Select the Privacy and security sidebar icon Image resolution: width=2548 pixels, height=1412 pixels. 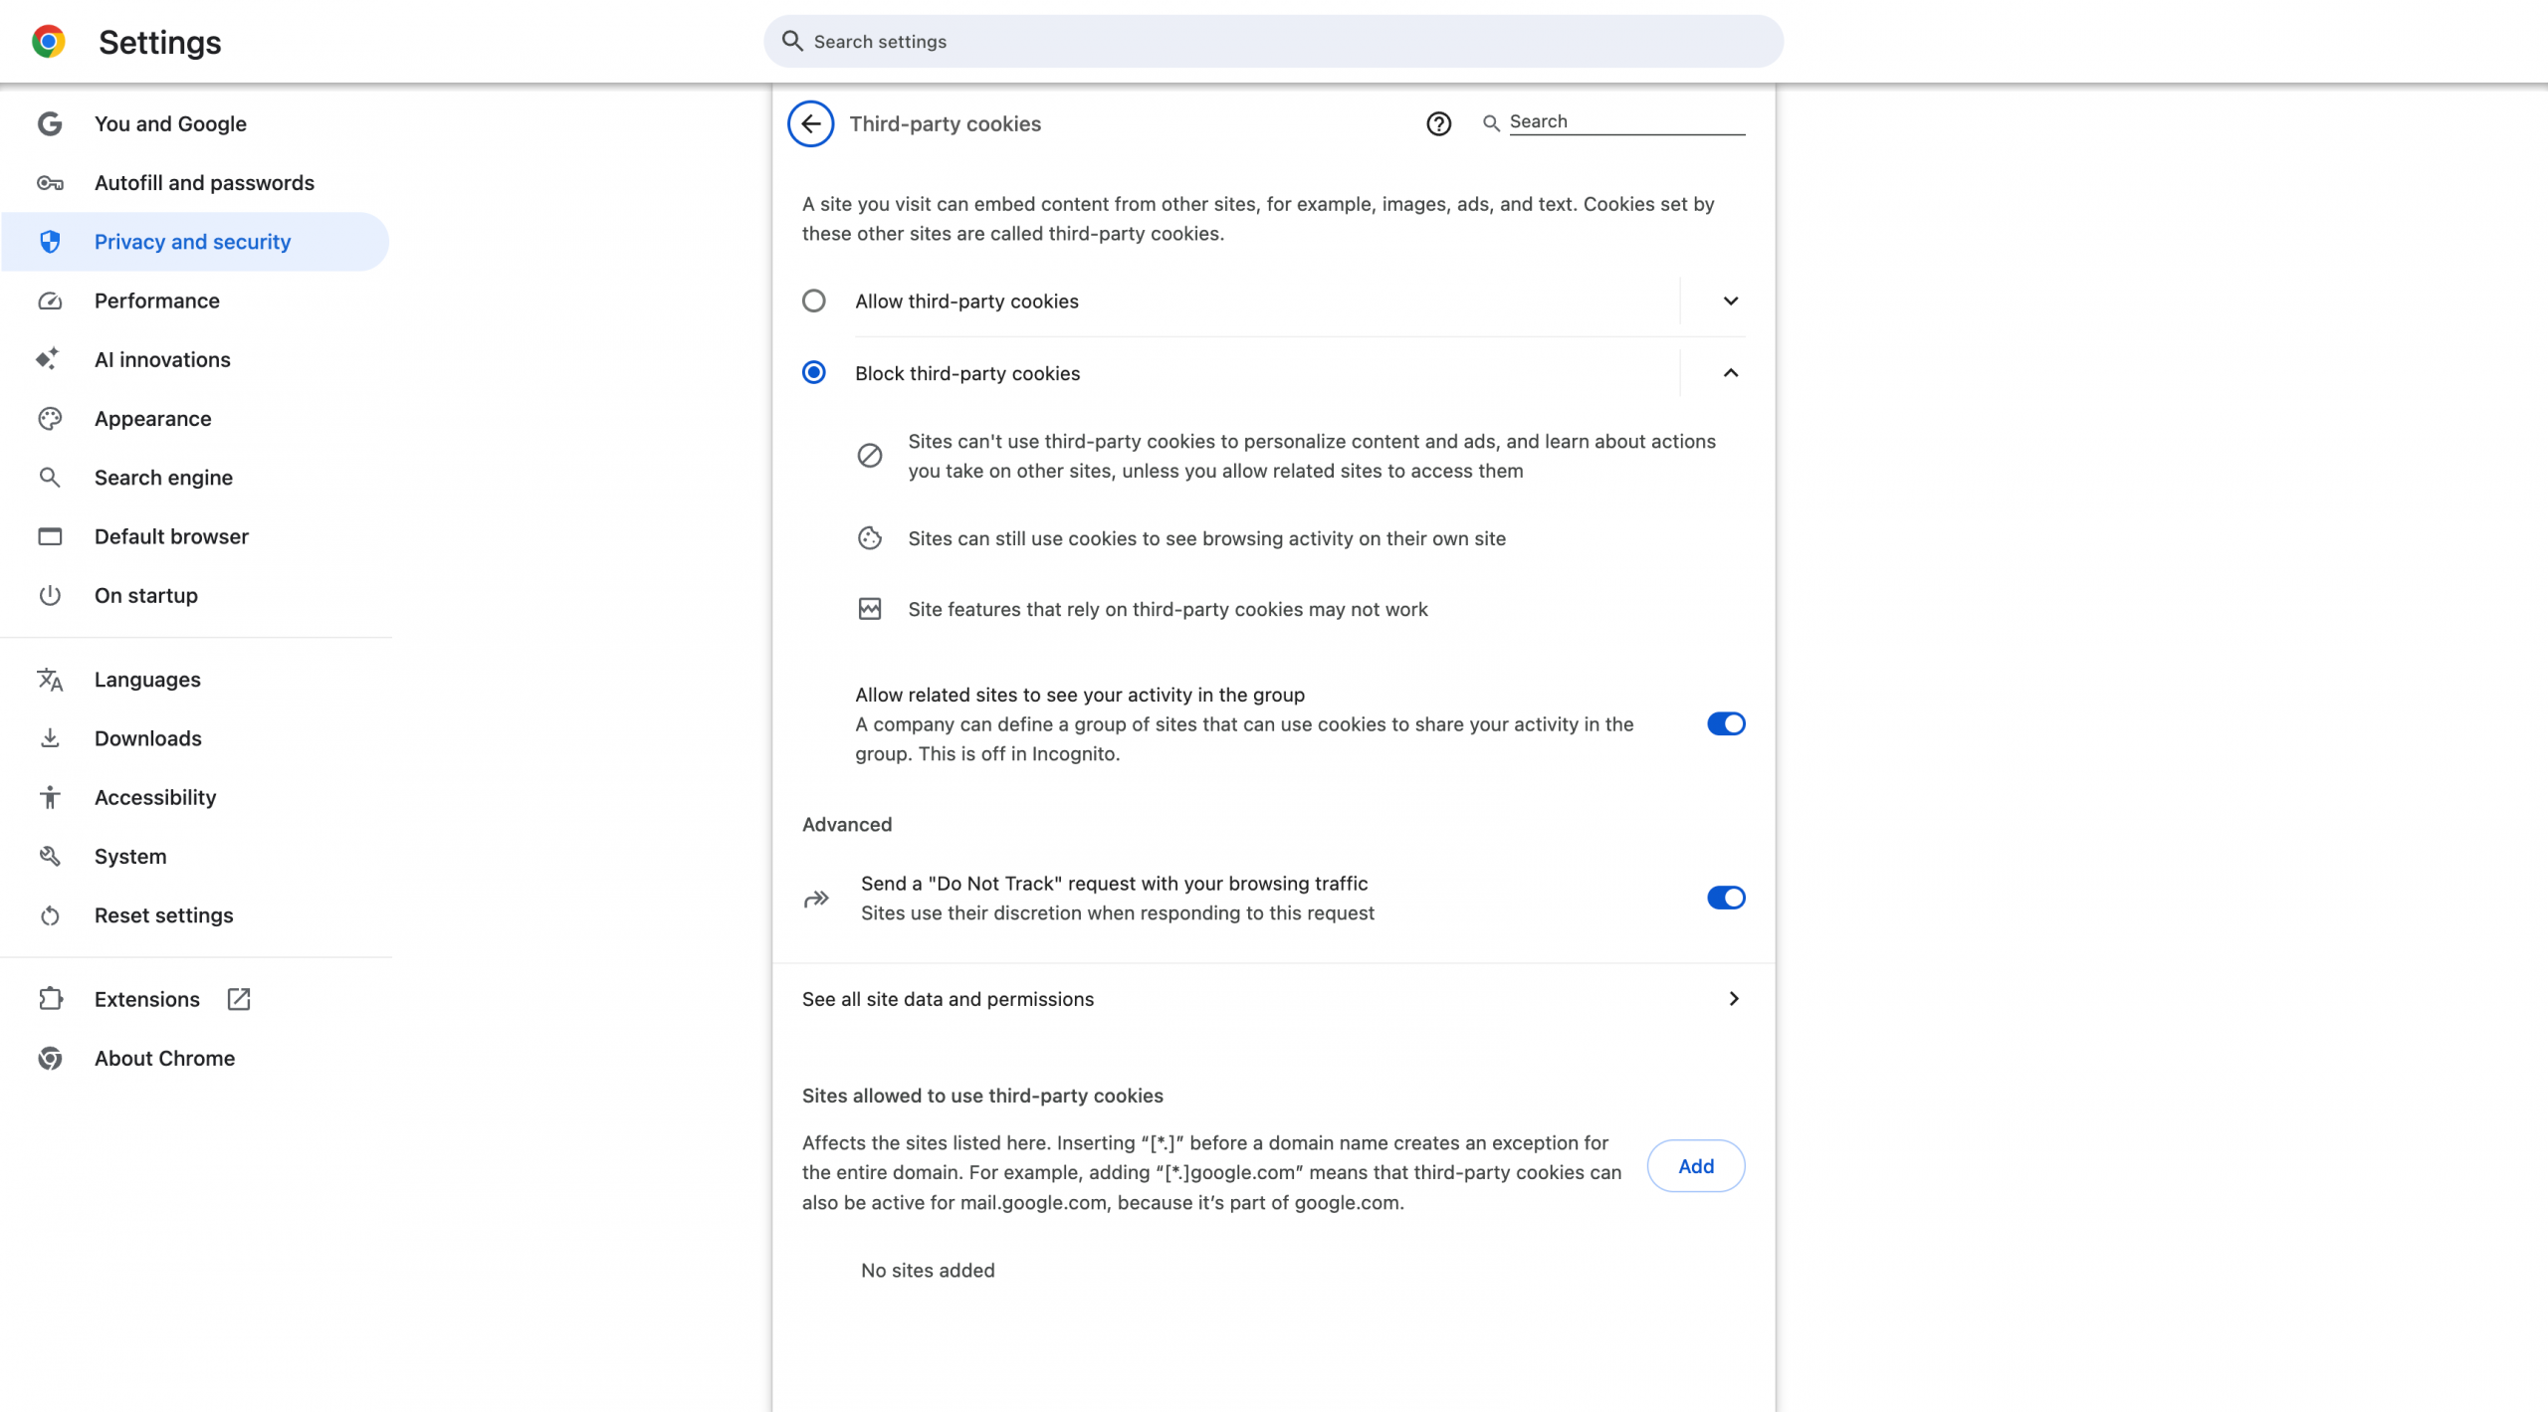[50, 241]
